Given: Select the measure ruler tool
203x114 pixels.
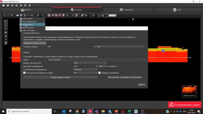Looking at the screenshot, I should coord(38,16).
